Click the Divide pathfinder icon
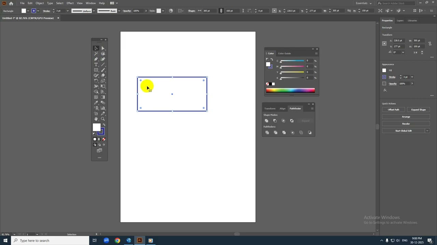 267,133
